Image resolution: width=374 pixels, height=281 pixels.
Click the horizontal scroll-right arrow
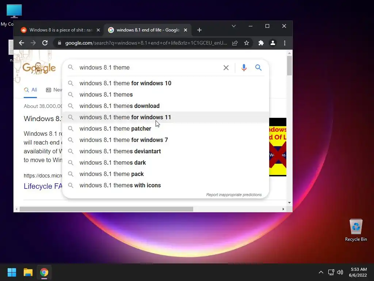click(283, 209)
